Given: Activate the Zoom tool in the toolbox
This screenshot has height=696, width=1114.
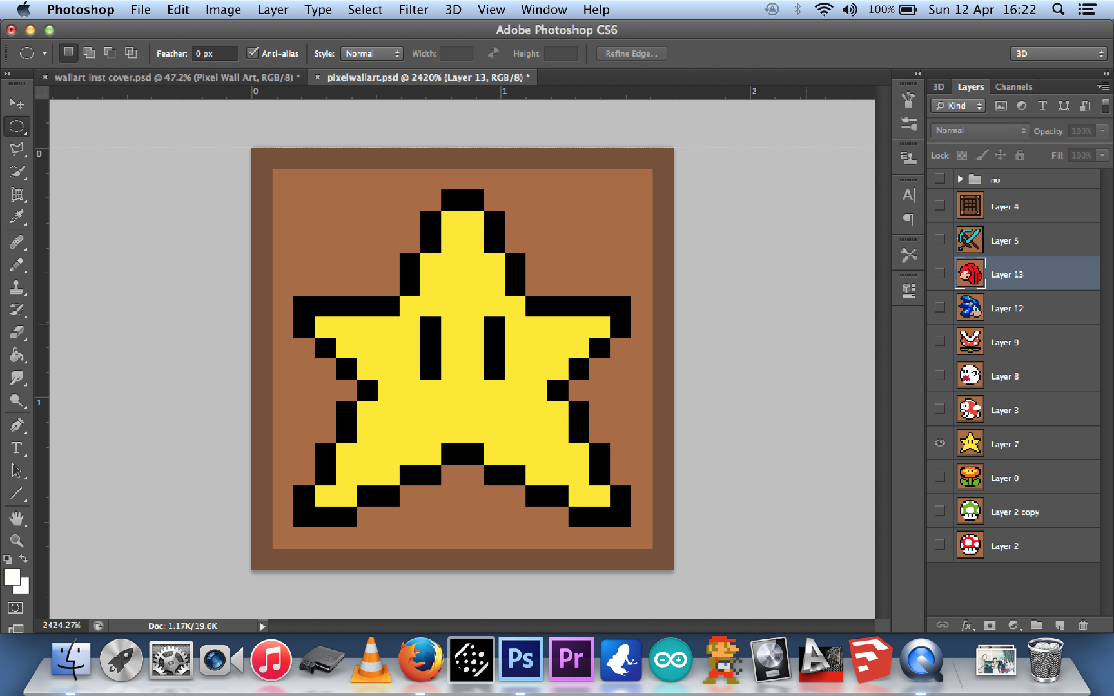Looking at the screenshot, I should (17, 541).
